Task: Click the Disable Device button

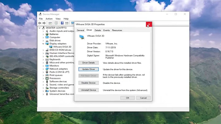Action: tap(88, 83)
